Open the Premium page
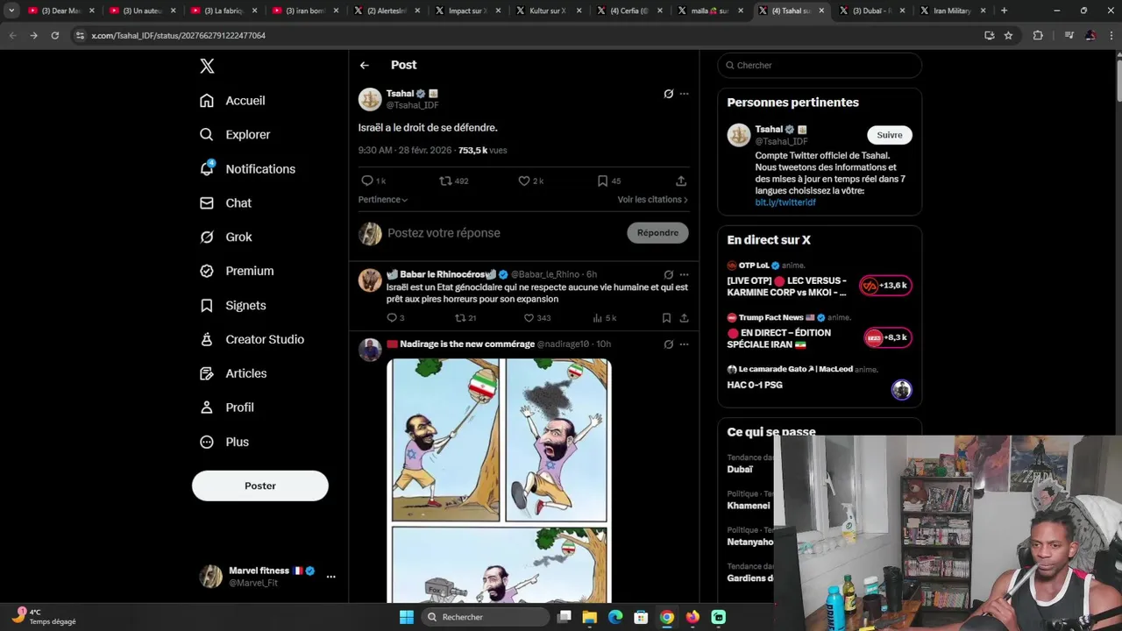The width and height of the screenshot is (1122, 631). [x=237, y=272]
